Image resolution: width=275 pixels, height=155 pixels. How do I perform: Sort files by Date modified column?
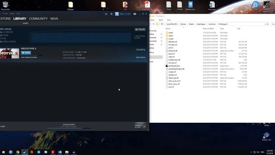208,28
